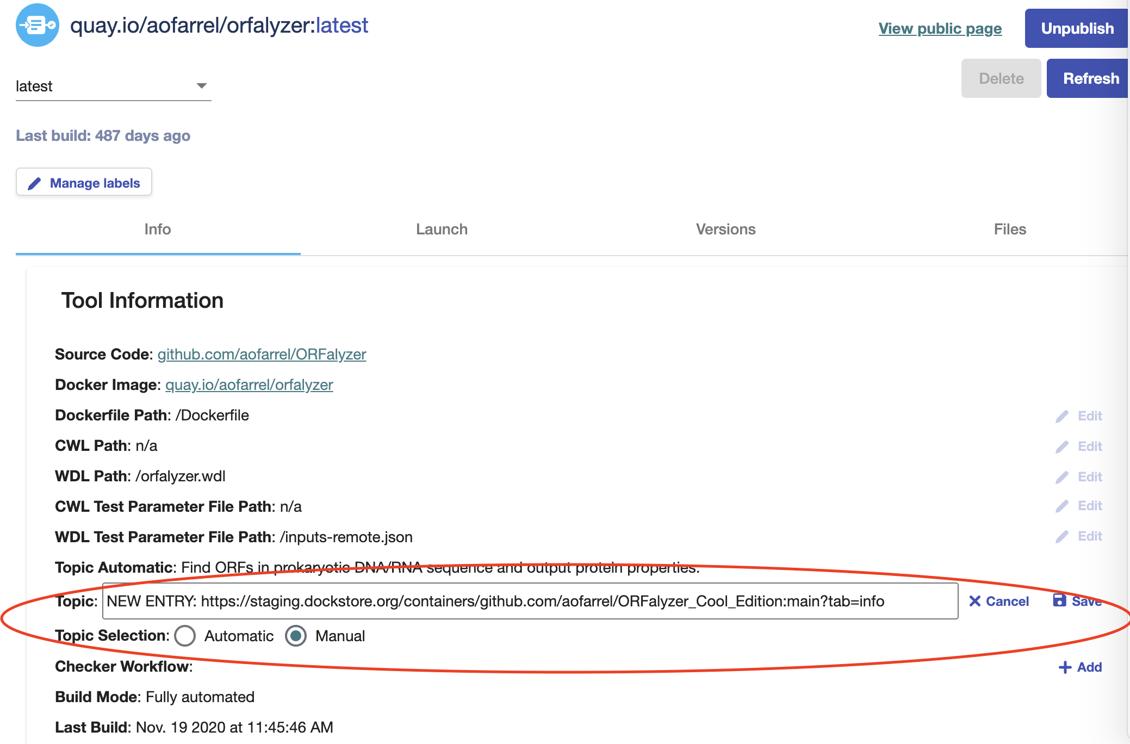Cancel the topic edit
Image resolution: width=1130 pixels, height=744 pixels.
[x=998, y=601]
